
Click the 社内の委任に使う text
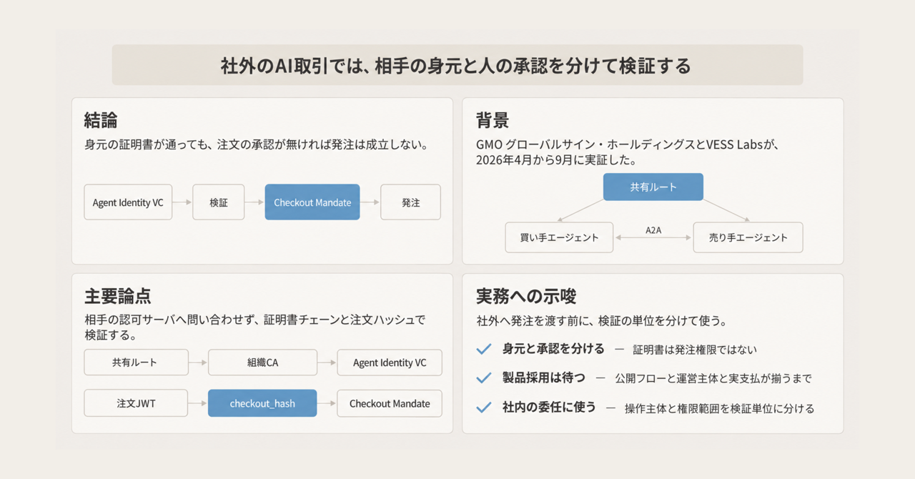[x=549, y=408]
